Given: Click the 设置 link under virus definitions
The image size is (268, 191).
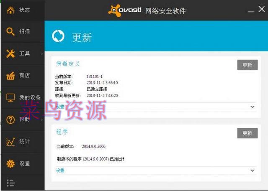Looking at the screenshot, I should pos(60,107).
